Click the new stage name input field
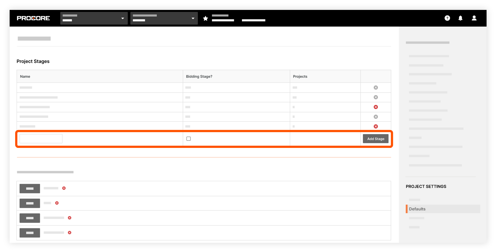 [41, 138]
